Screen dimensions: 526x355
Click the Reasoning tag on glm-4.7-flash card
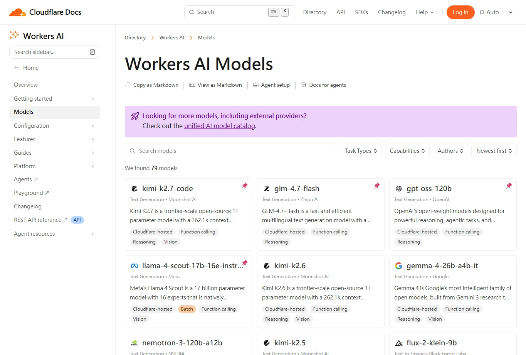276,242
